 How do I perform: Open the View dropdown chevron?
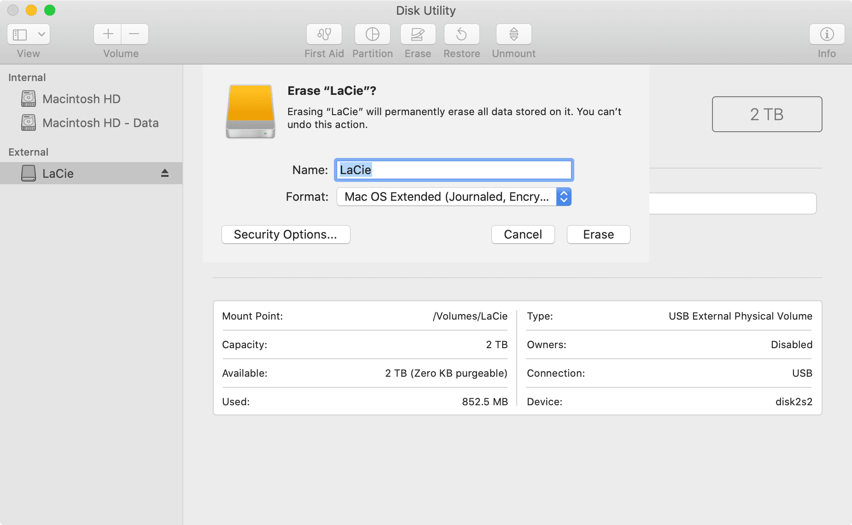[x=41, y=35]
